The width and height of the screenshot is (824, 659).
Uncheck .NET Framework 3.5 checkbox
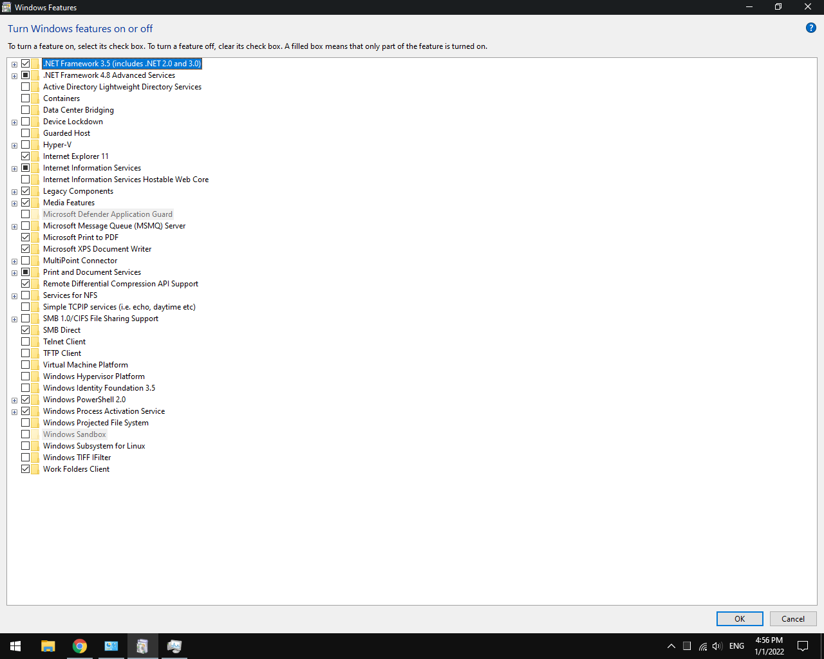coord(26,64)
